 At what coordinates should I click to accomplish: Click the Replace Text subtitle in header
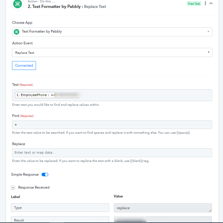[95, 7]
